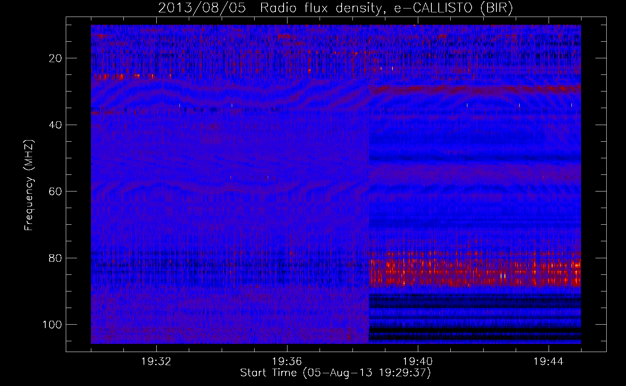Click the 19:36 time tick label
Viewport: 626px width, 386px height.
coord(287,362)
